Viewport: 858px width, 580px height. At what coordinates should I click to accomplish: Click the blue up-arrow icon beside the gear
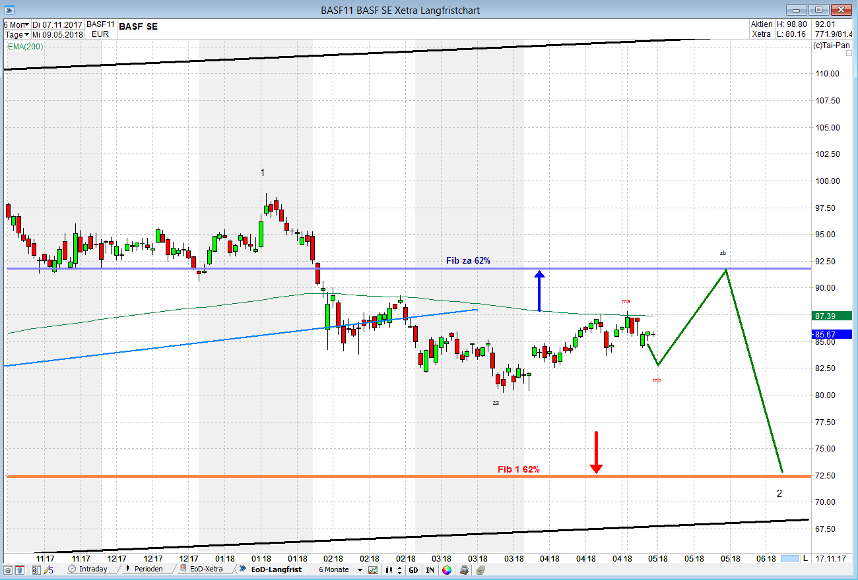20,569
